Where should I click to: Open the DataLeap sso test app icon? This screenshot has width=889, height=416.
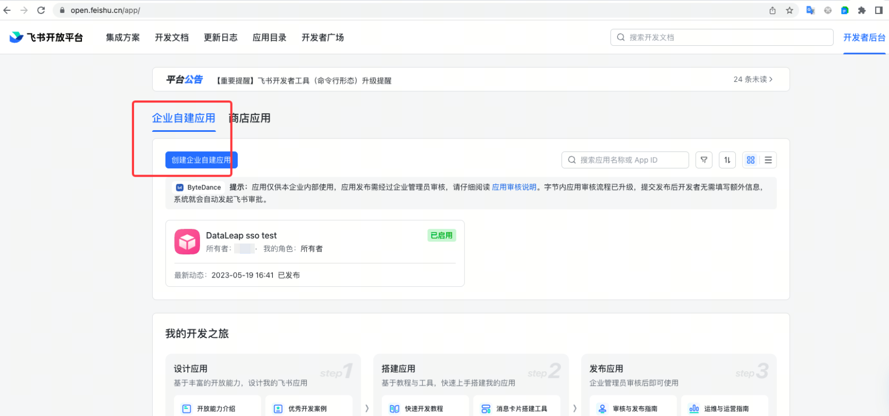tap(187, 242)
